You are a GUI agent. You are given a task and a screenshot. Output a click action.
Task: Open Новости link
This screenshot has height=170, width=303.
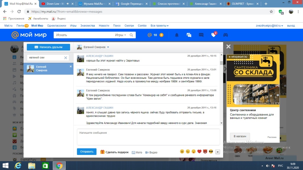tap(104, 26)
